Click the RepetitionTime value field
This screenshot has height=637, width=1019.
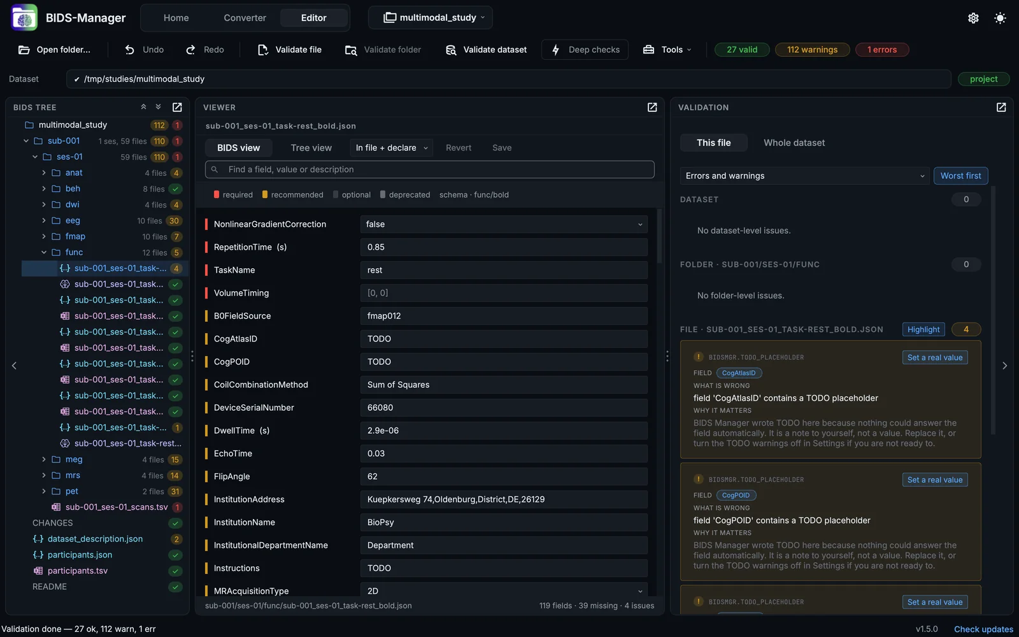(504, 247)
